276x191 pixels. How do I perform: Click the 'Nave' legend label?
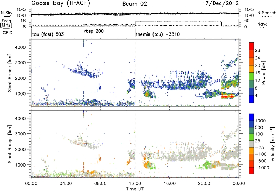point(262,24)
